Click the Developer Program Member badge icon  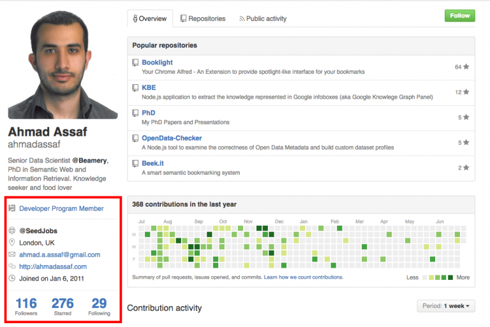pyautogui.click(x=12, y=208)
